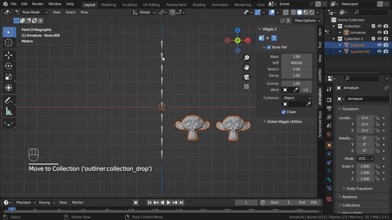This screenshot has height=220, width=392.
Task: Switch orthographic/perspective grid icon
Action: tap(246, 87)
